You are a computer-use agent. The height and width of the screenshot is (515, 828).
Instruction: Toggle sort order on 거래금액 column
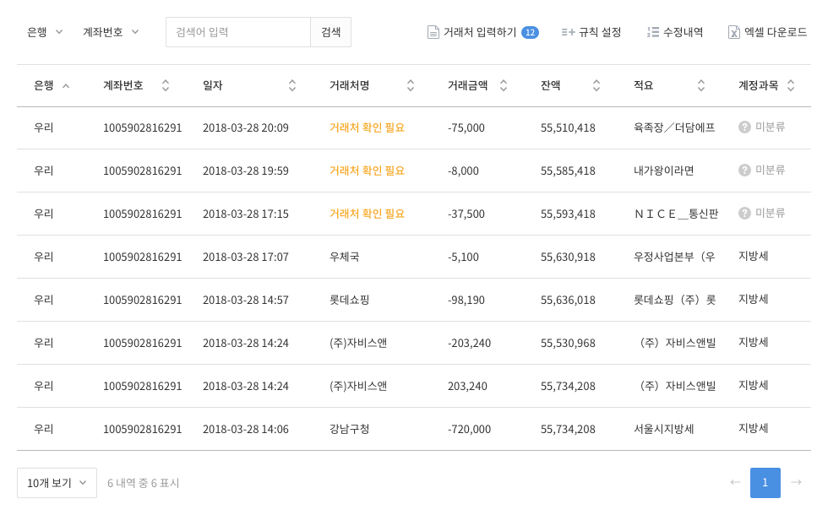[x=504, y=85]
